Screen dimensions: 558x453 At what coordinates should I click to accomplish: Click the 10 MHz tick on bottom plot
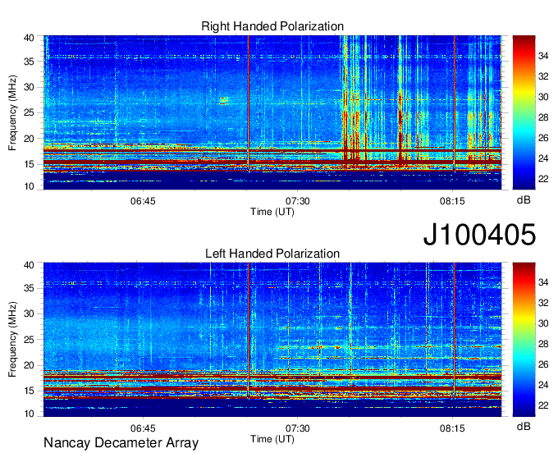coord(29,414)
